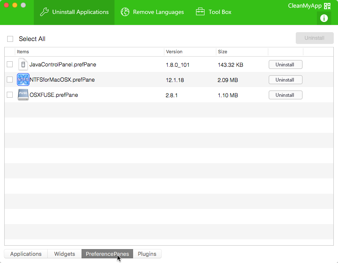
Task: Click the OSXFUSE drive icon
Action: point(23,95)
